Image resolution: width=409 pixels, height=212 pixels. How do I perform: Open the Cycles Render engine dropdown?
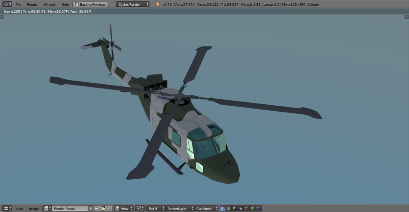133,5
